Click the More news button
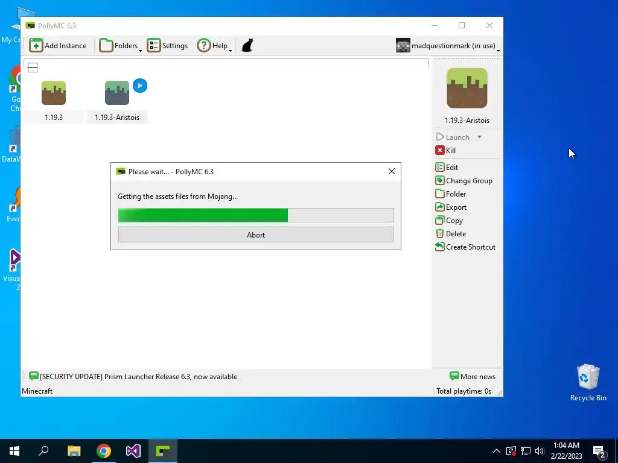Image resolution: width=618 pixels, height=463 pixels. coord(473,377)
